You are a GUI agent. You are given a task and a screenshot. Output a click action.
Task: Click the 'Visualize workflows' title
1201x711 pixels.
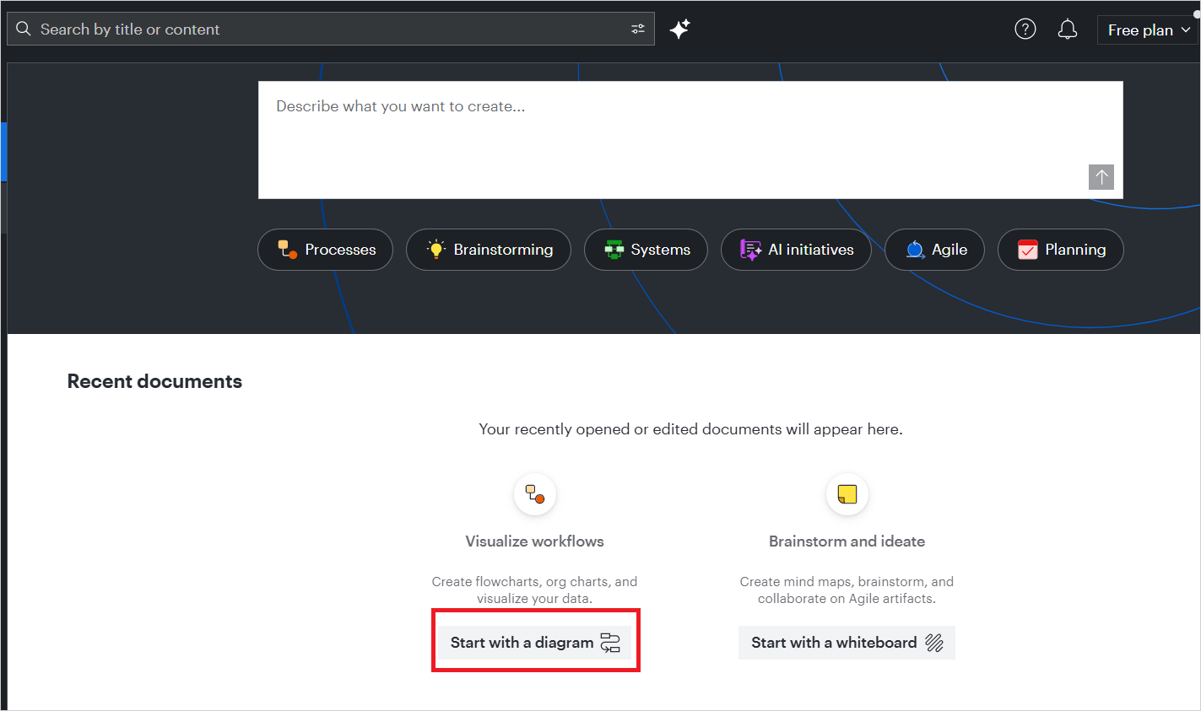coord(535,541)
